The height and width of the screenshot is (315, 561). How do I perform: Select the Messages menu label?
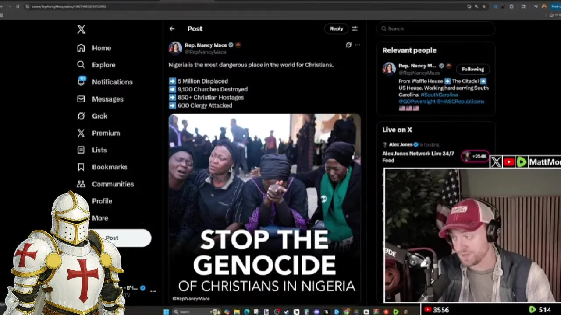[x=108, y=99]
